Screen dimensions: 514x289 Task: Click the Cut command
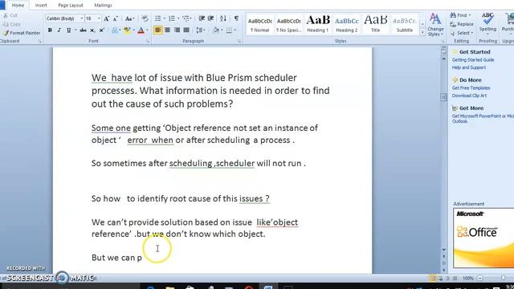coord(10,15)
